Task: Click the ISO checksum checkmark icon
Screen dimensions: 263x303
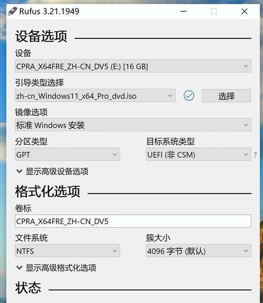Action: pyautogui.click(x=189, y=96)
